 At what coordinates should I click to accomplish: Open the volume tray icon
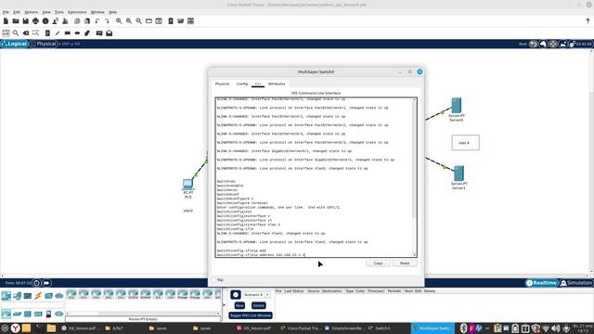point(555,328)
